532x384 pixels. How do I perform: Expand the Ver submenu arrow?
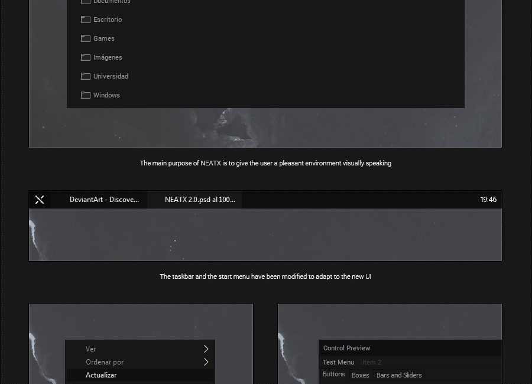206,349
